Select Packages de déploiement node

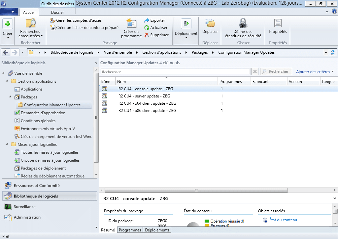point(43,168)
